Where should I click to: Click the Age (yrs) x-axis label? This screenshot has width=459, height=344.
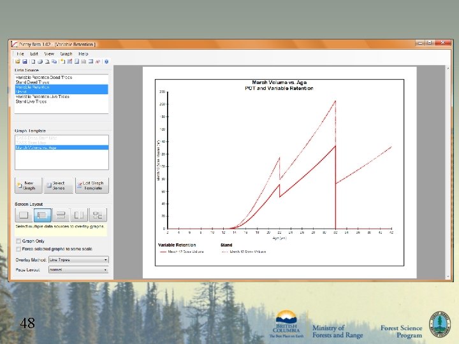(x=280, y=238)
